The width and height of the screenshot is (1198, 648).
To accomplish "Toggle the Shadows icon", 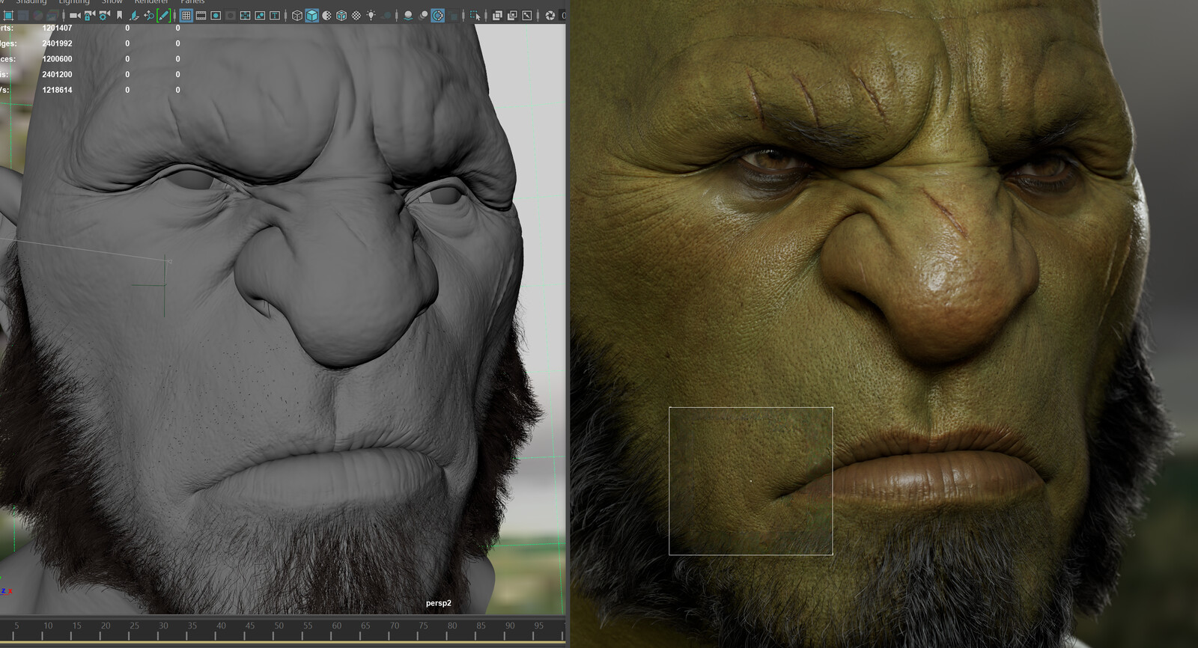I will [386, 15].
